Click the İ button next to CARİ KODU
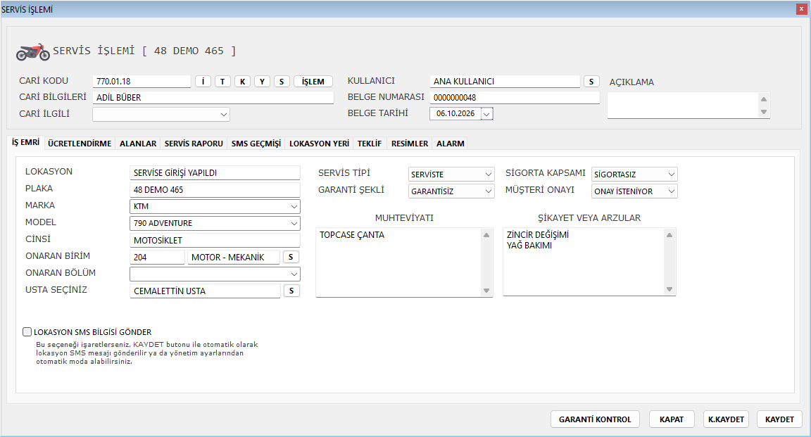Screen dimensions: 811x437 coord(203,81)
